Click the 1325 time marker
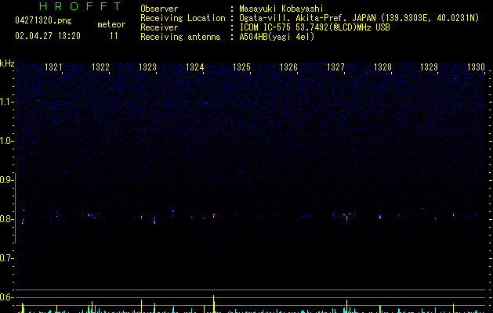The width and height of the screenshot is (493, 313). click(241, 67)
